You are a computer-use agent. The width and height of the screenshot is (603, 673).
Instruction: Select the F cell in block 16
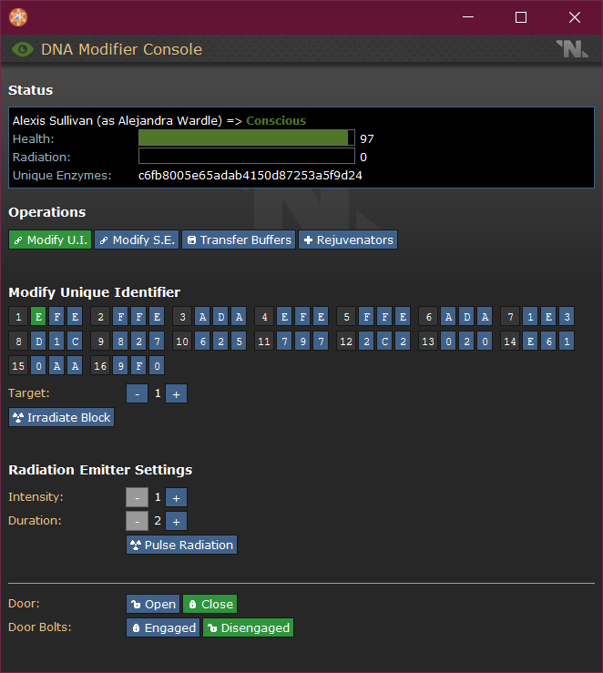coord(138,366)
